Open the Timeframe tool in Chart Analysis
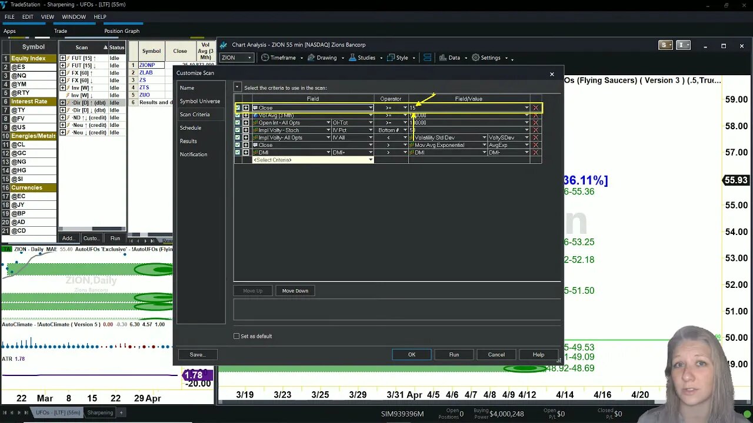The image size is (753, 423). click(279, 58)
